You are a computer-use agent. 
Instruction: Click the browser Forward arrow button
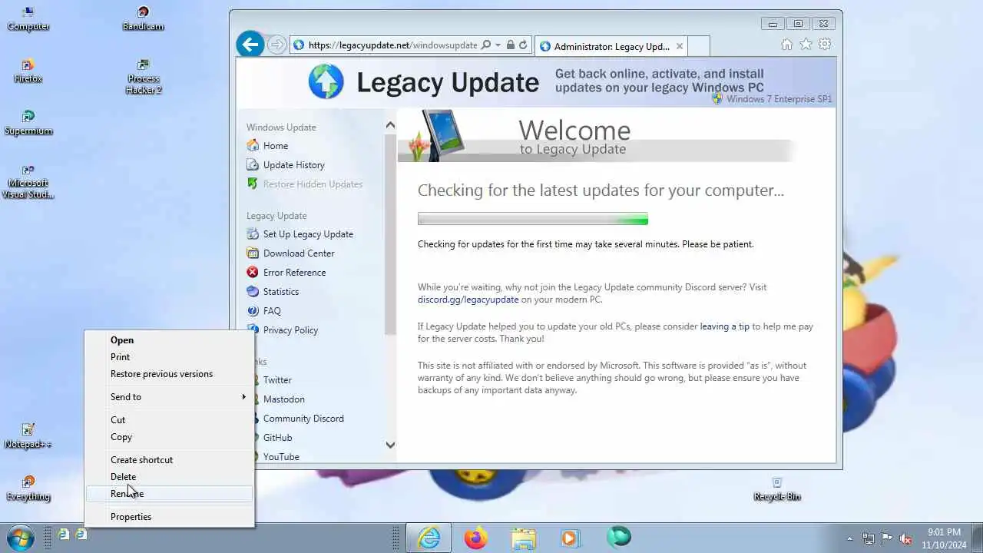277,45
